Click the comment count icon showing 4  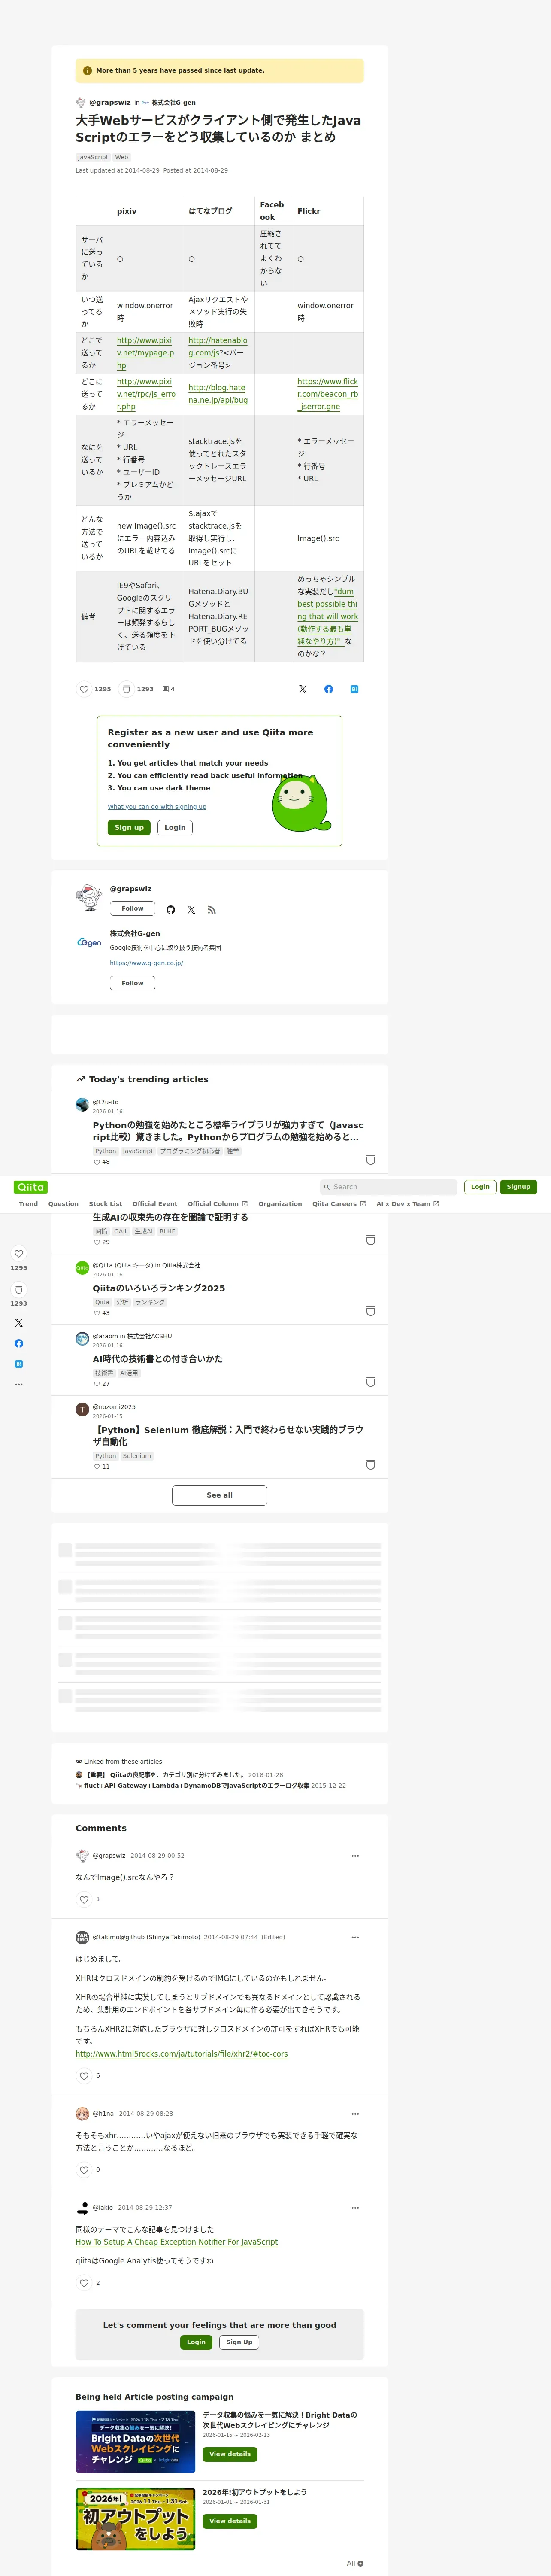pyautogui.click(x=168, y=689)
